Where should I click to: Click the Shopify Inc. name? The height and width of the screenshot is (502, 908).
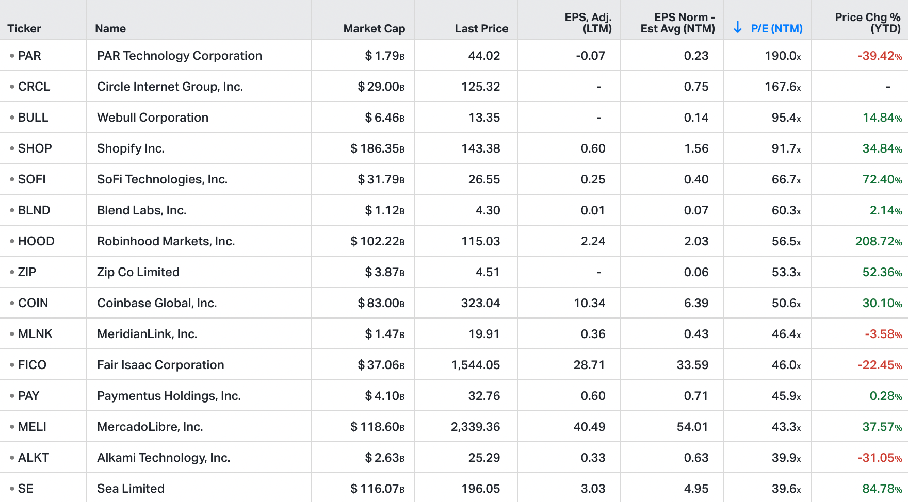(x=131, y=148)
